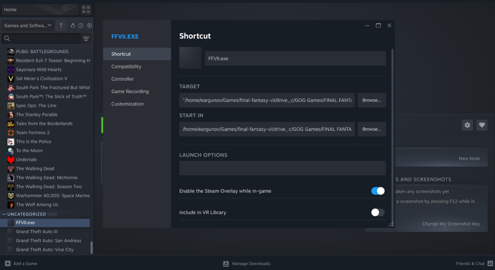This screenshot has height=270, width=495.
Task: Switch to the Controller tab
Action: click(x=122, y=79)
